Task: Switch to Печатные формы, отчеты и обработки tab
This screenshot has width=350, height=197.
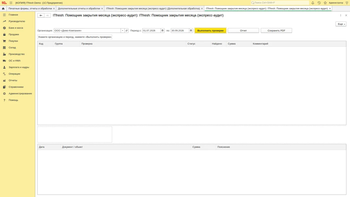Action: coord(30,8)
